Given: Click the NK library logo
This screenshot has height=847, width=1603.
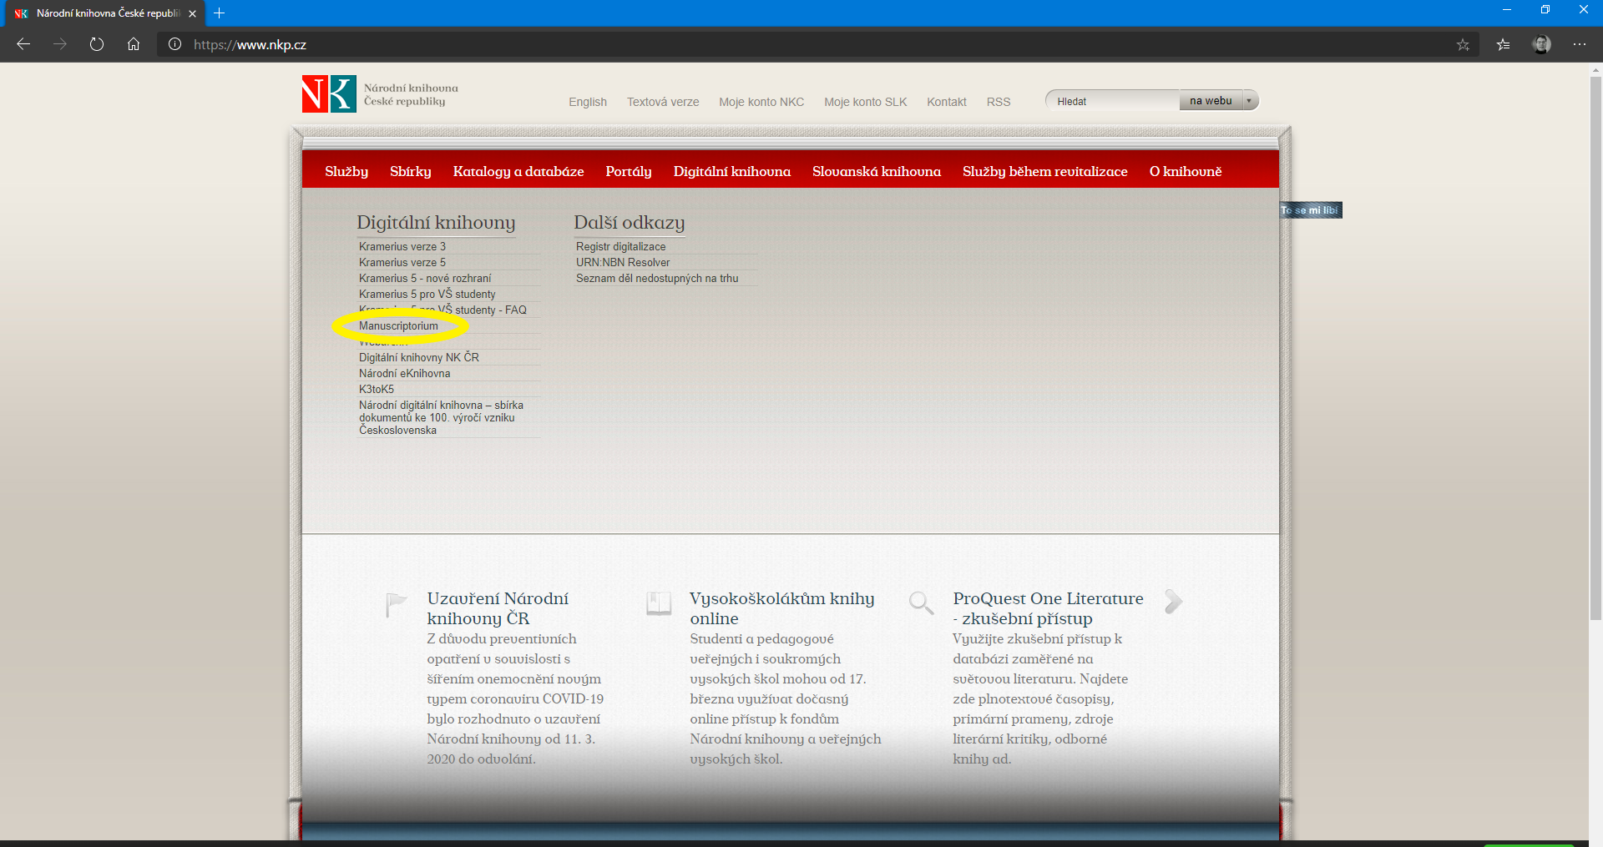Looking at the screenshot, I should point(329,94).
